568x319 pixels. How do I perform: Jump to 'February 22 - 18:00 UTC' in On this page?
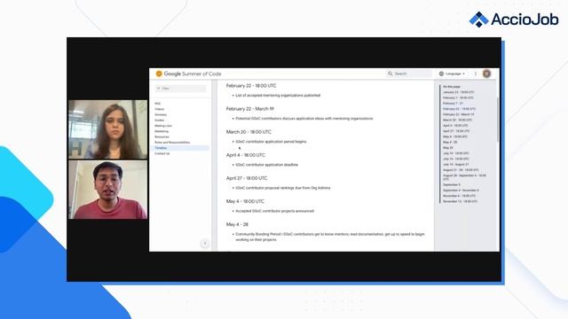(459, 109)
